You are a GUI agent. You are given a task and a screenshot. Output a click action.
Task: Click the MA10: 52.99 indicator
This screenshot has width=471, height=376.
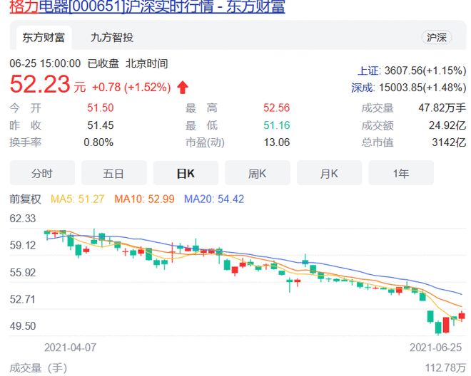[x=144, y=199]
